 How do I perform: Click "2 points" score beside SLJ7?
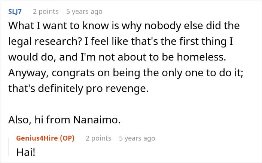[45, 12]
